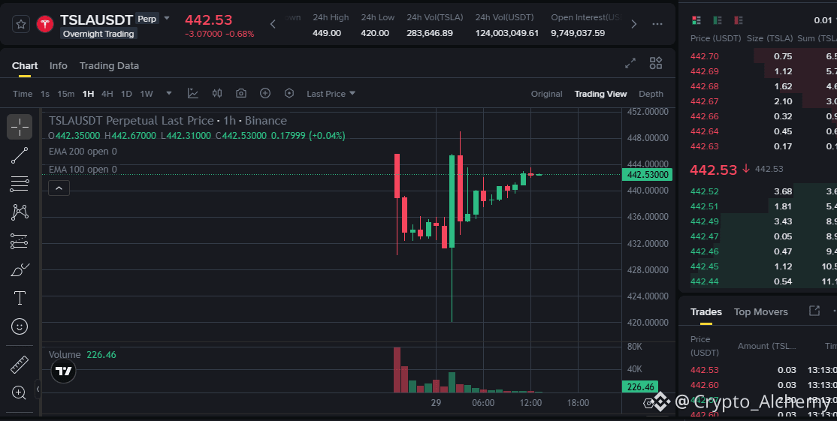
Task: Show more ticker stats with the right arrow
Action: tap(633, 24)
